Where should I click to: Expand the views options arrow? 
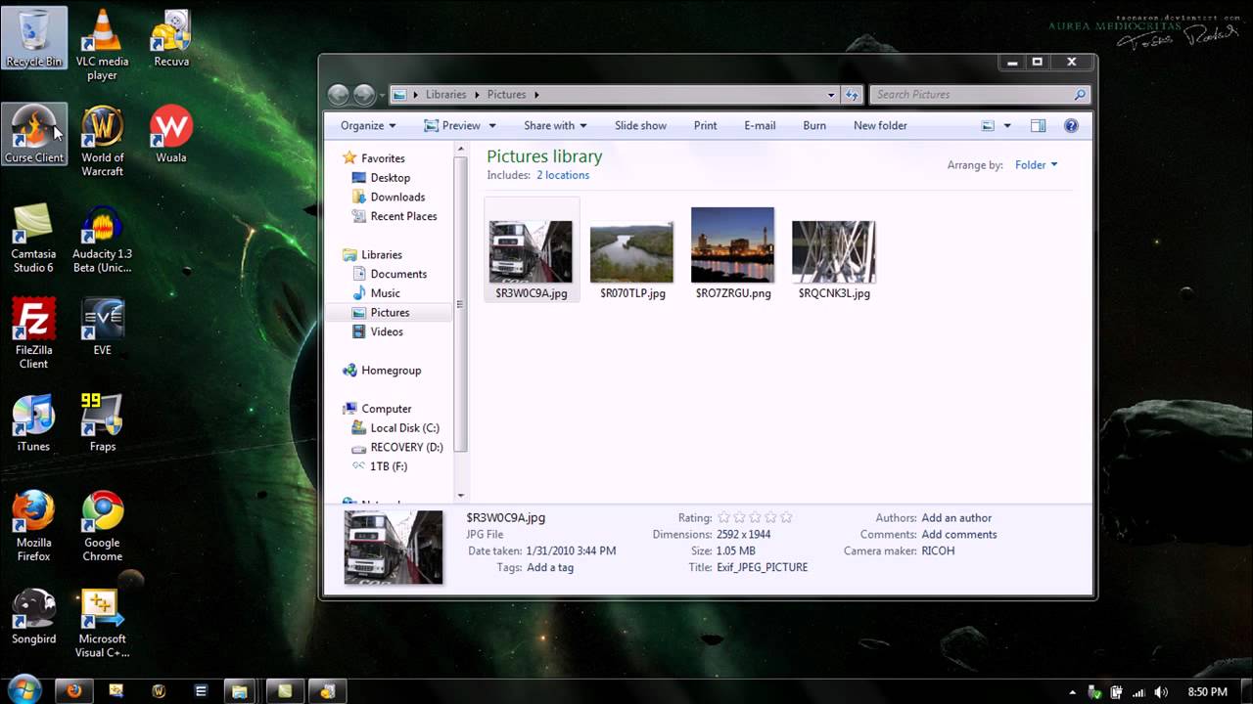click(1007, 125)
